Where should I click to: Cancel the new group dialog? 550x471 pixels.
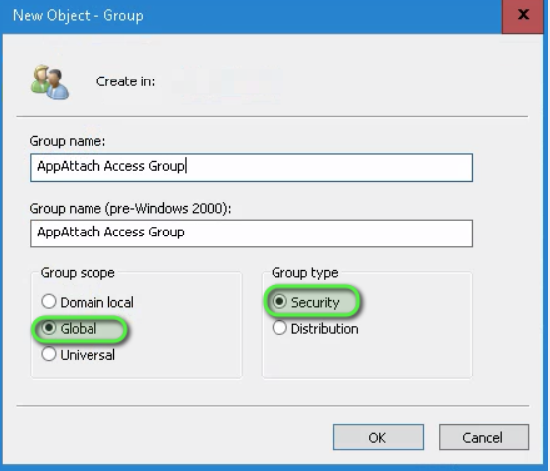pyautogui.click(x=483, y=437)
